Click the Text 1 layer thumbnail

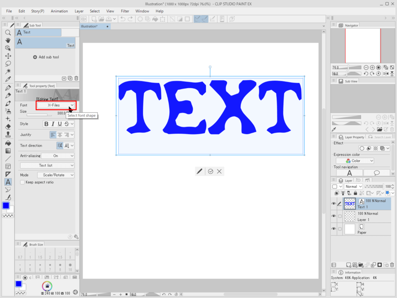coord(350,204)
